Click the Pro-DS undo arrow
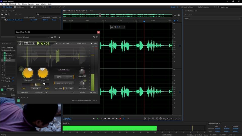 (57, 43)
